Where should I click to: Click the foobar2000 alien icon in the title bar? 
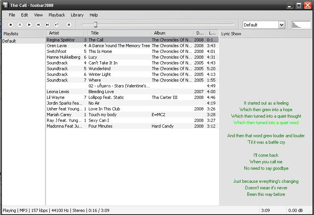pyautogui.click(x=6, y=5)
